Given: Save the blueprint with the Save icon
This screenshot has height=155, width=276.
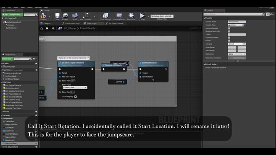Looking at the screenshot, I should (x=57, y=16).
